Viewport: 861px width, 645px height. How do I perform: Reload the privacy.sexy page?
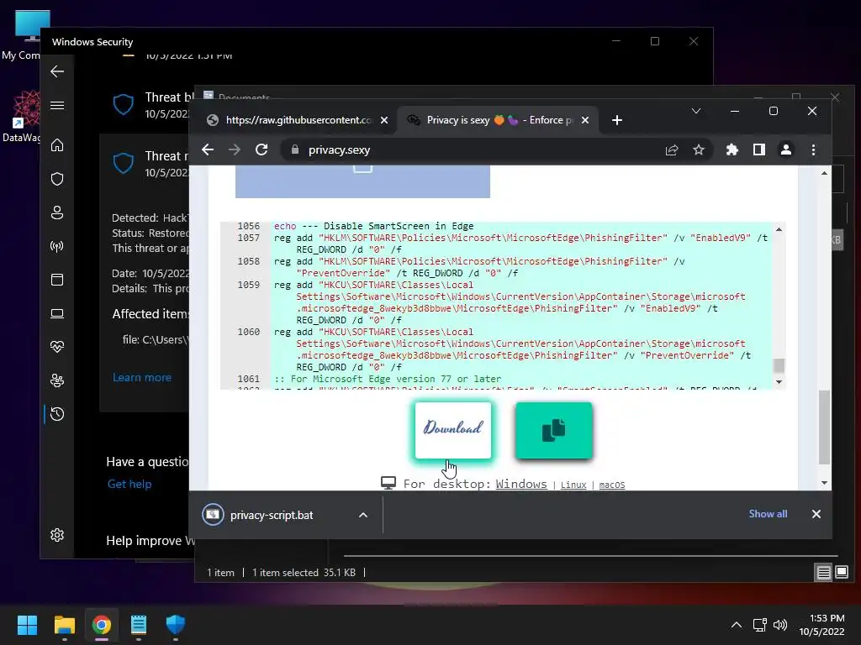point(261,149)
